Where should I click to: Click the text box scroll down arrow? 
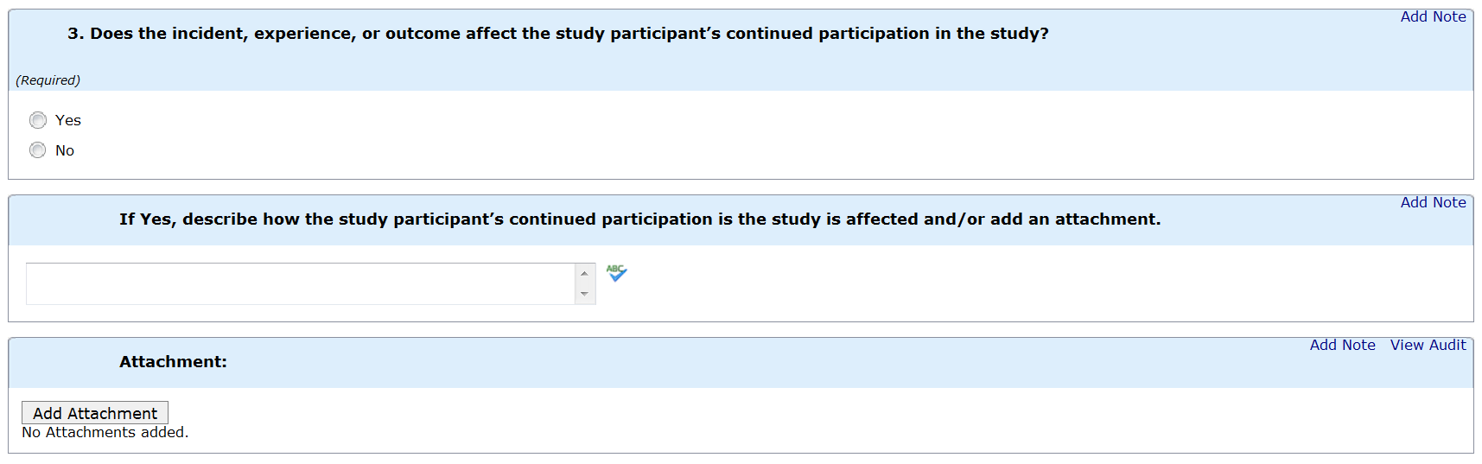585,295
